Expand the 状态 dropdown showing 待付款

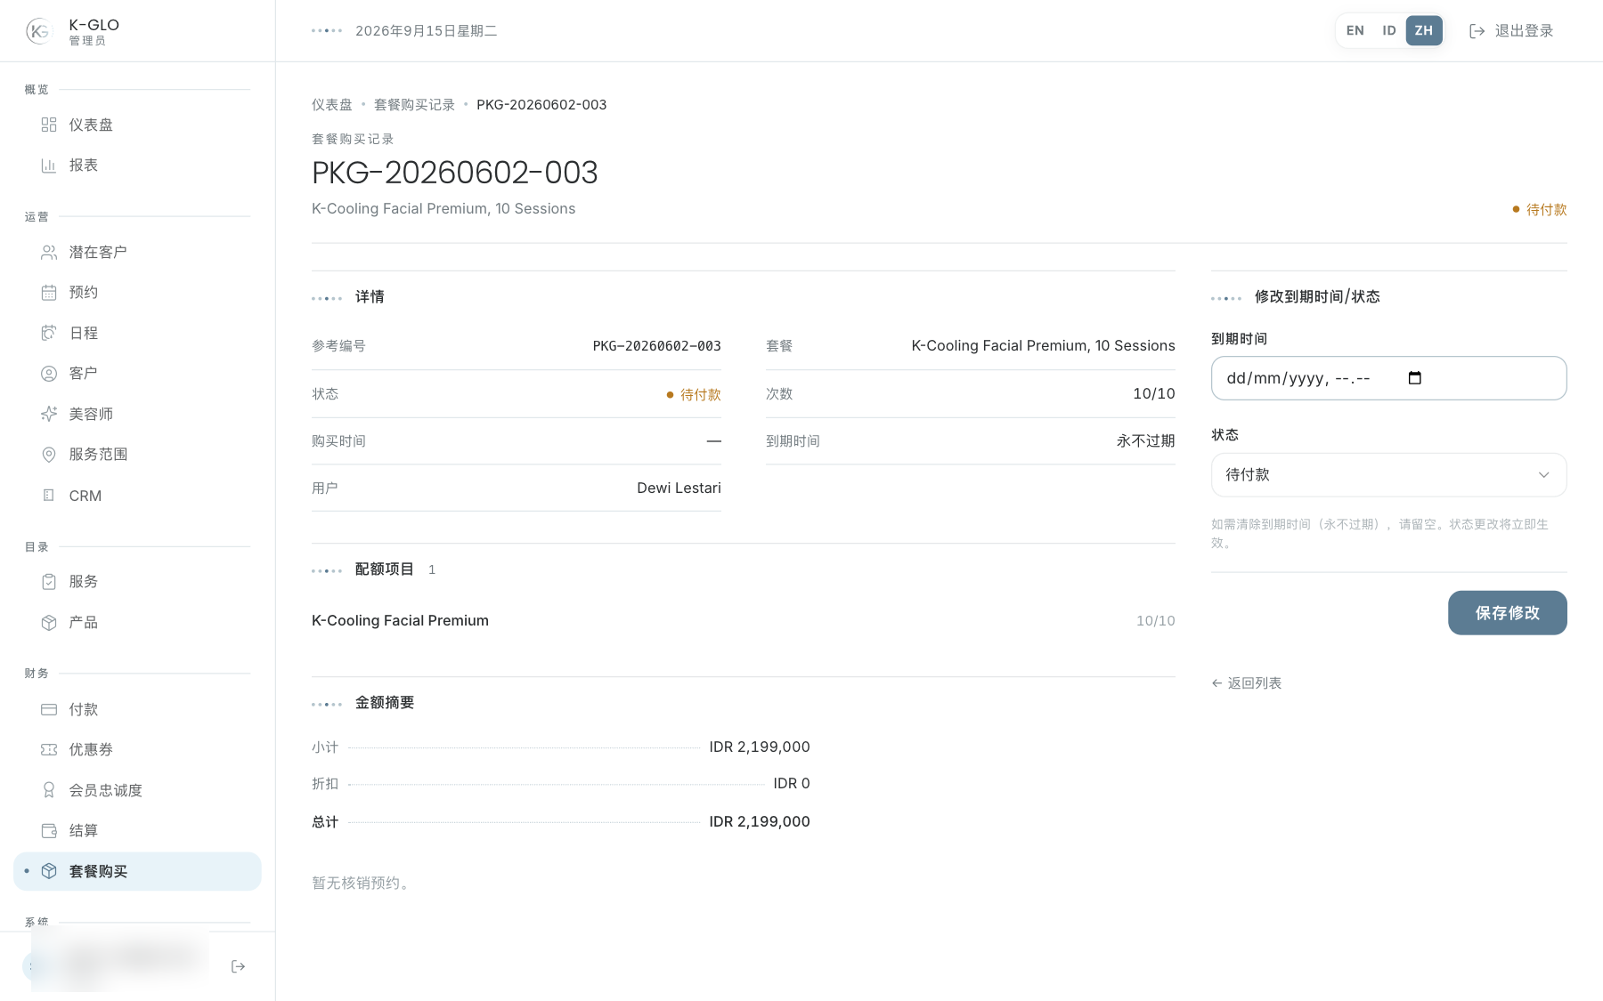[1388, 475]
